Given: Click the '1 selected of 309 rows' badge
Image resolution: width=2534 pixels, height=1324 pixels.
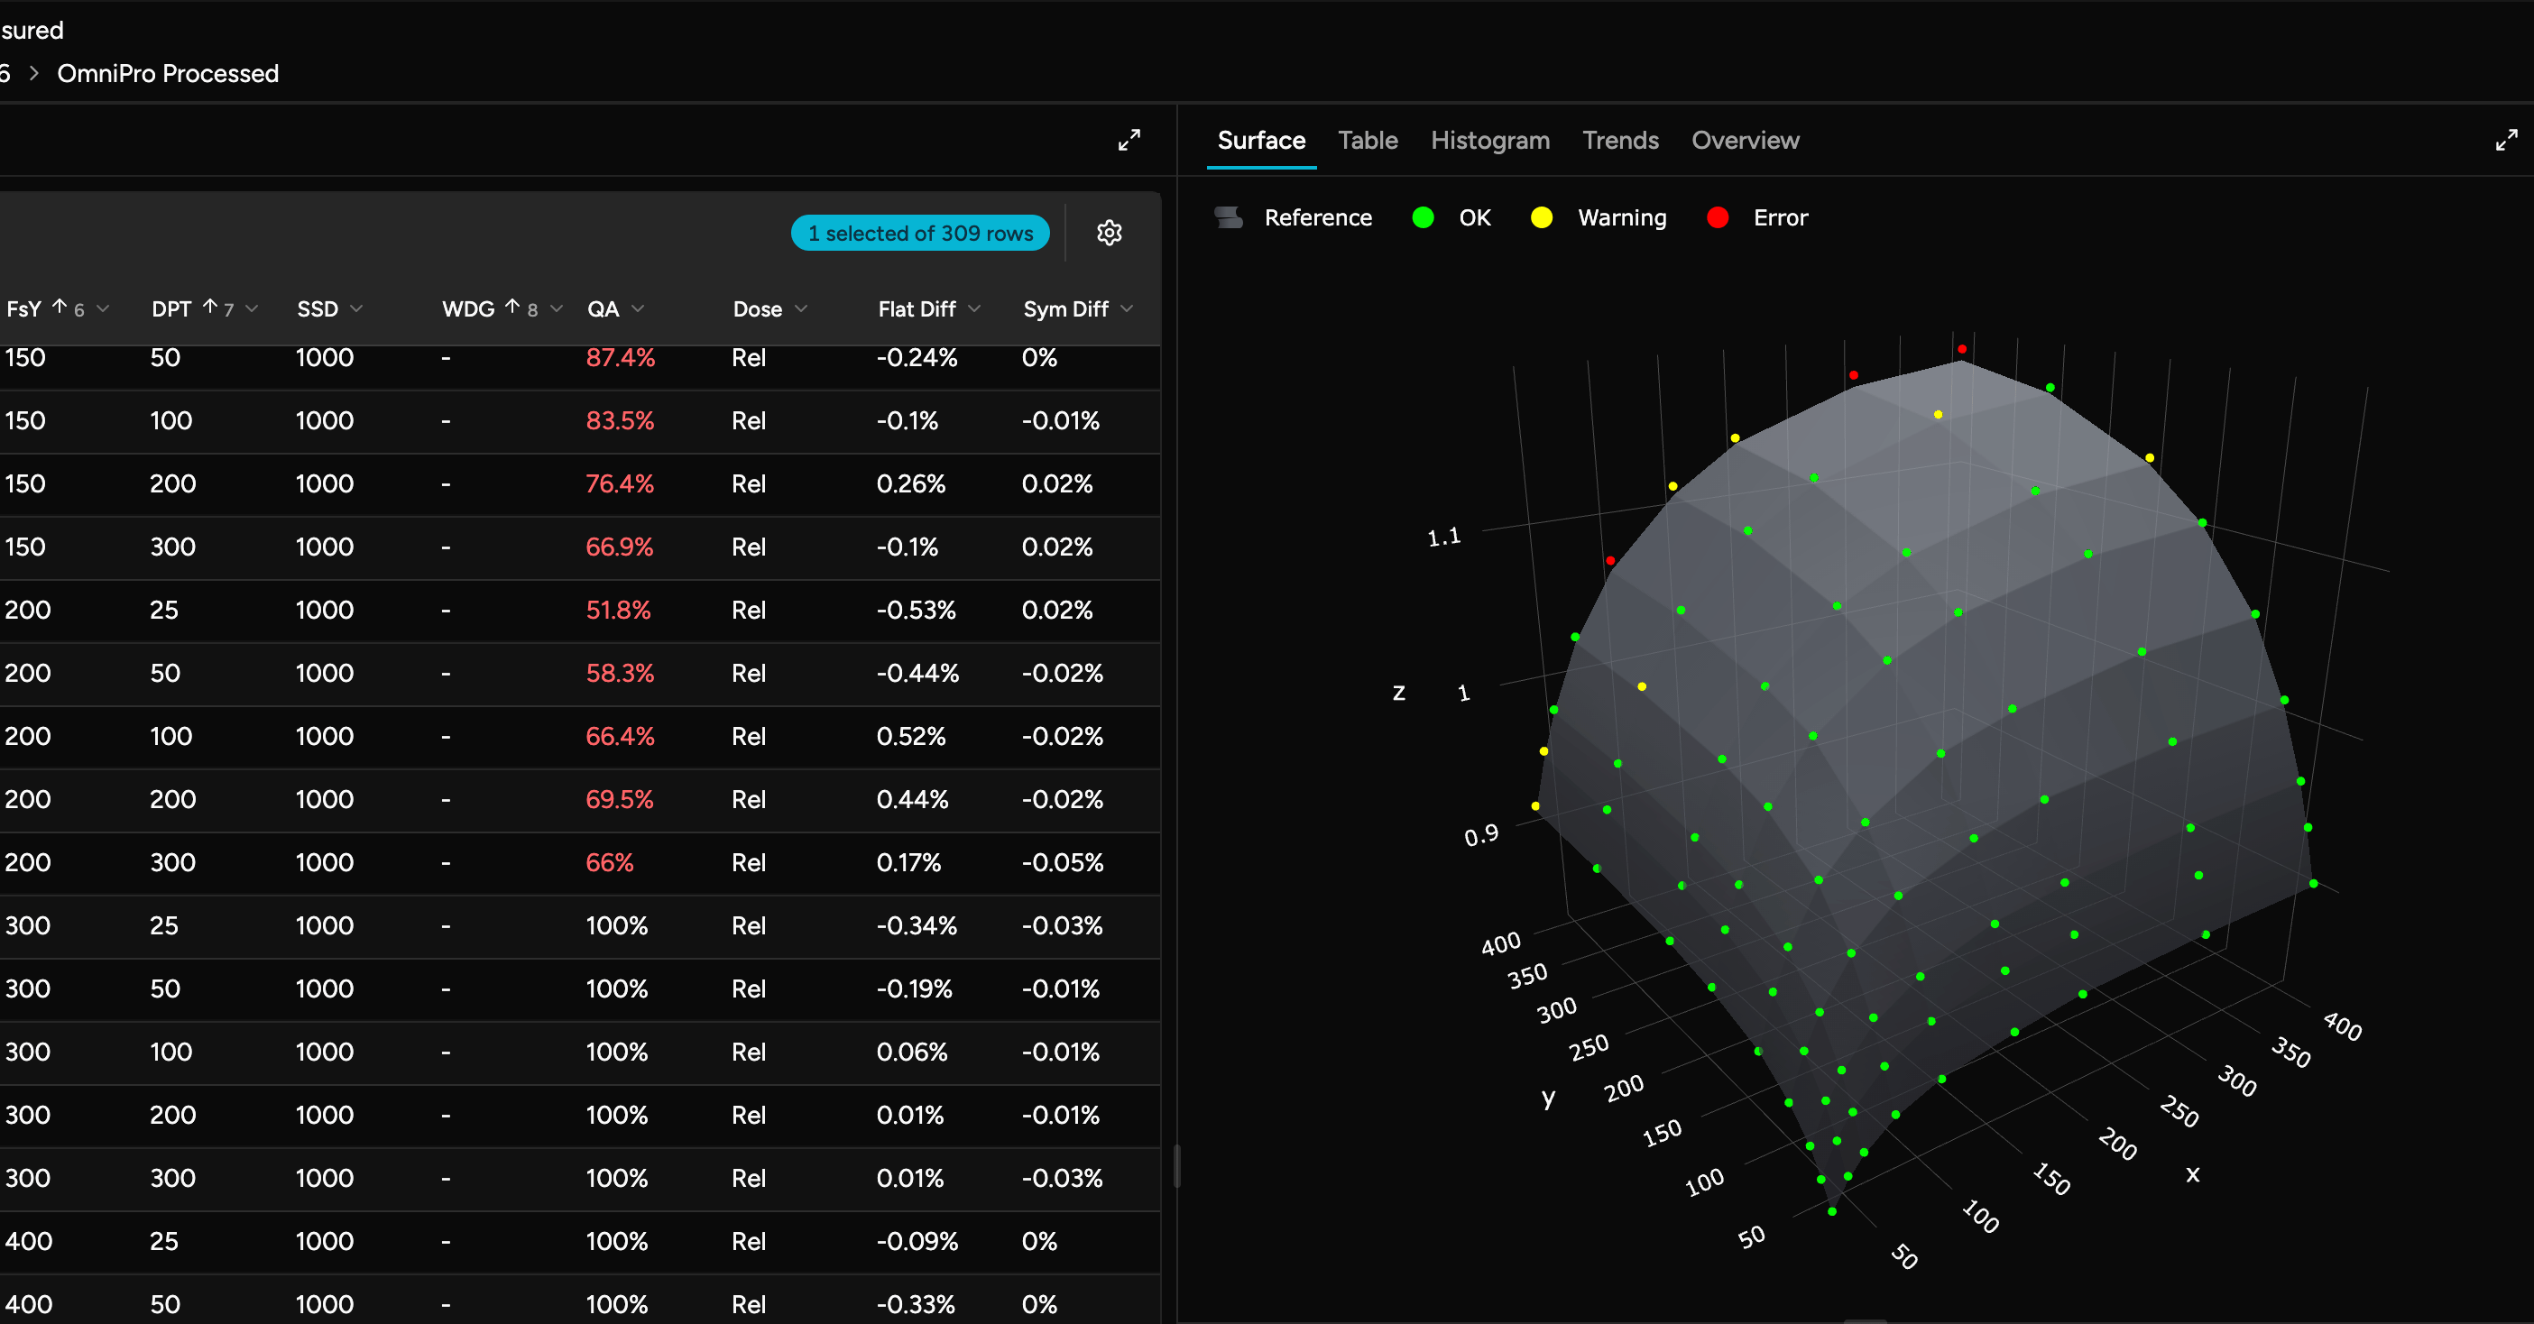Looking at the screenshot, I should tap(920, 233).
